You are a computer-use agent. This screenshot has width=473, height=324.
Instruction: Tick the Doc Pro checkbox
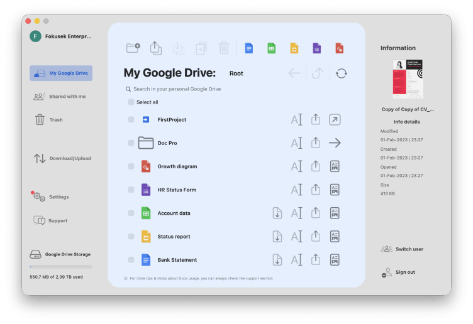pyautogui.click(x=131, y=143)
